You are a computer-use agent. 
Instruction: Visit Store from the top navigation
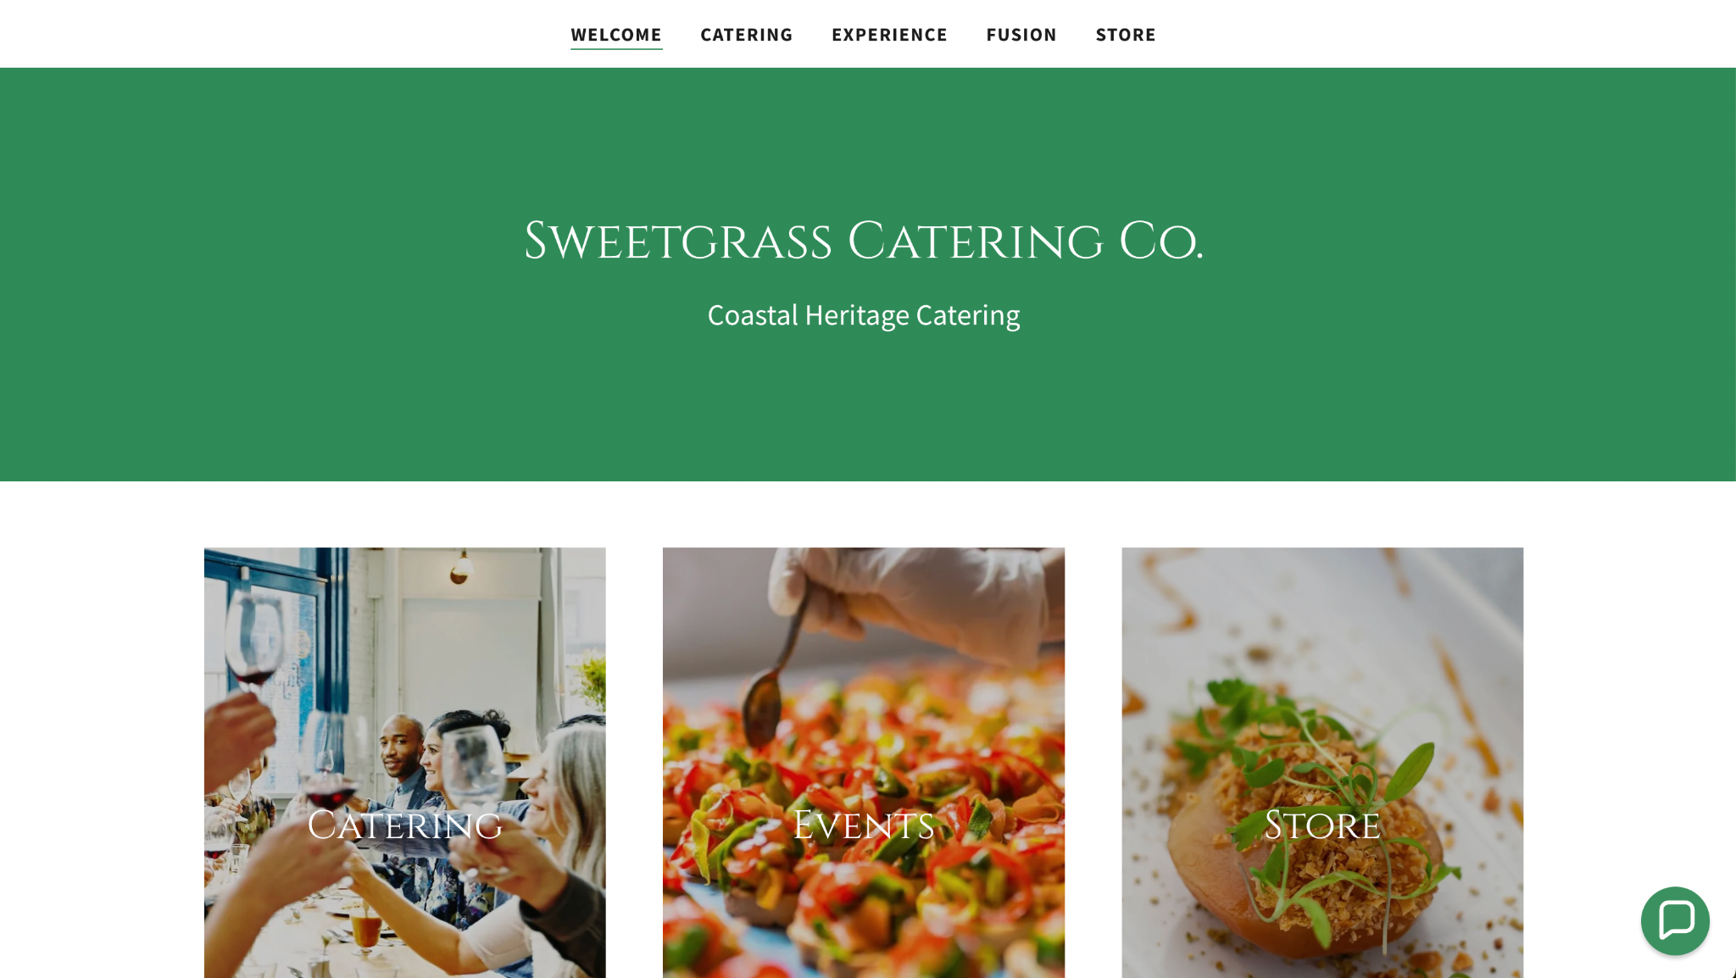(1126, 35)
